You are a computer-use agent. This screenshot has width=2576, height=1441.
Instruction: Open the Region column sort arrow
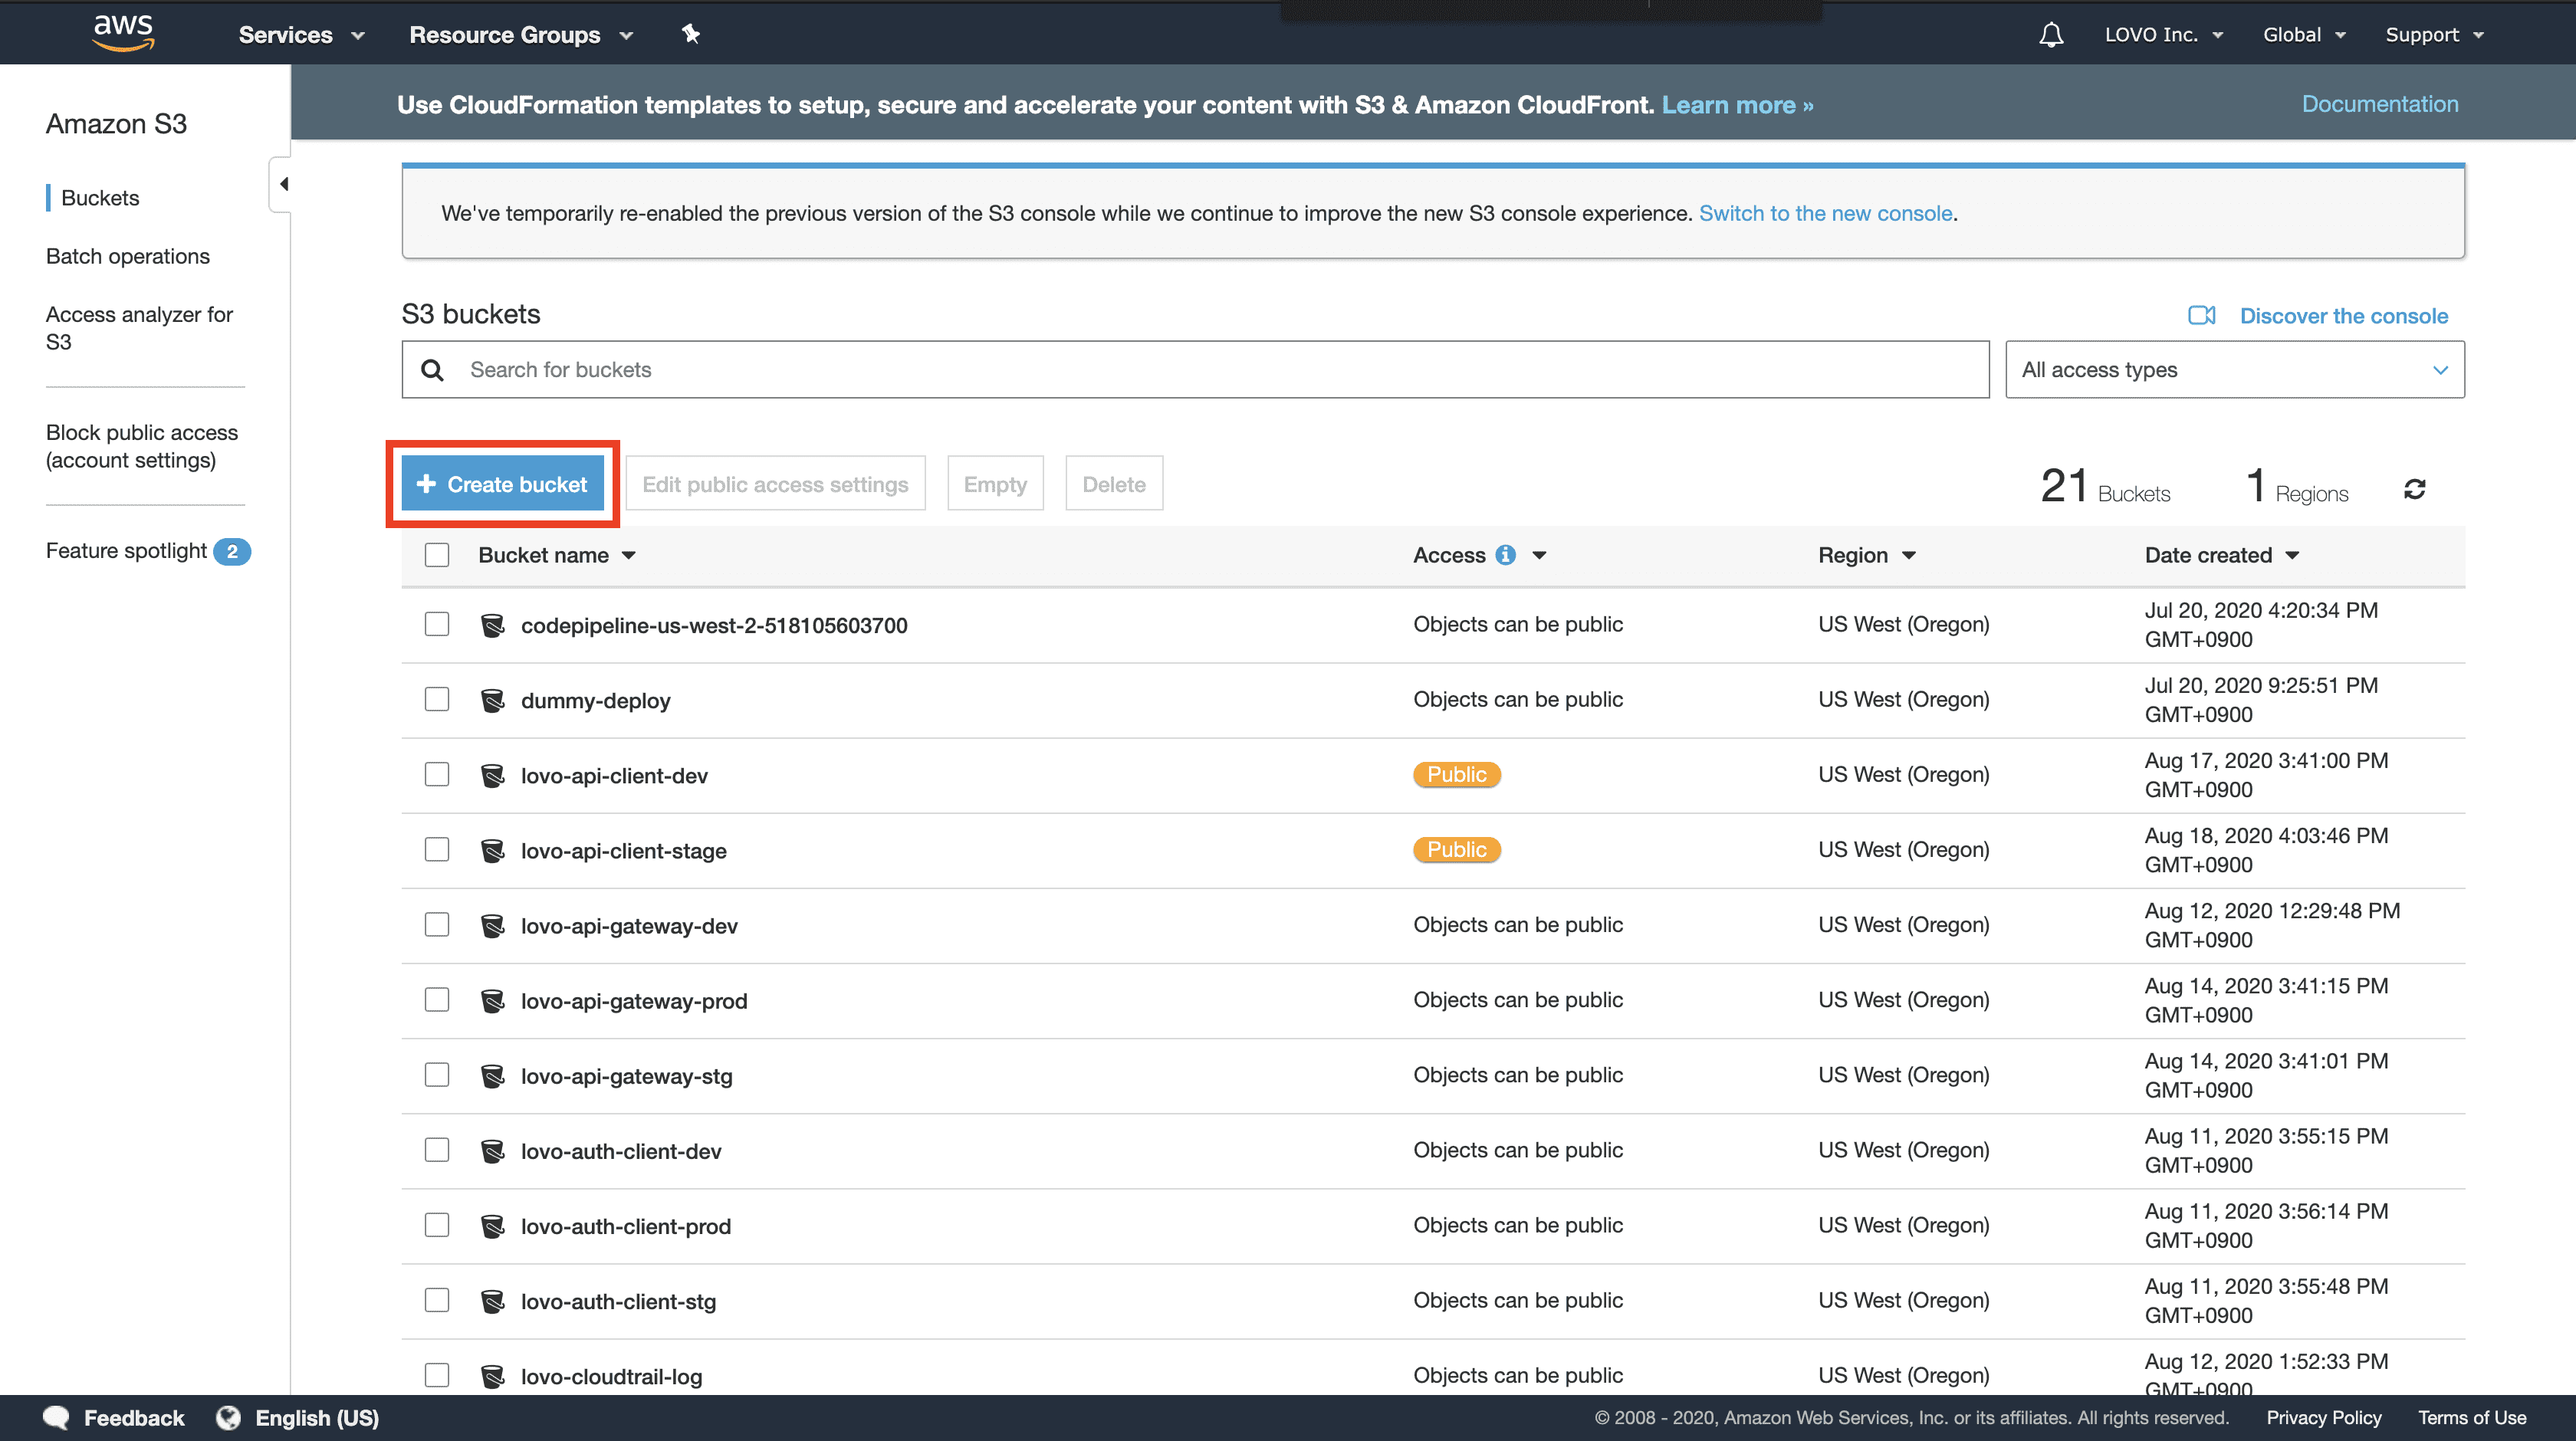(1909, 555)
